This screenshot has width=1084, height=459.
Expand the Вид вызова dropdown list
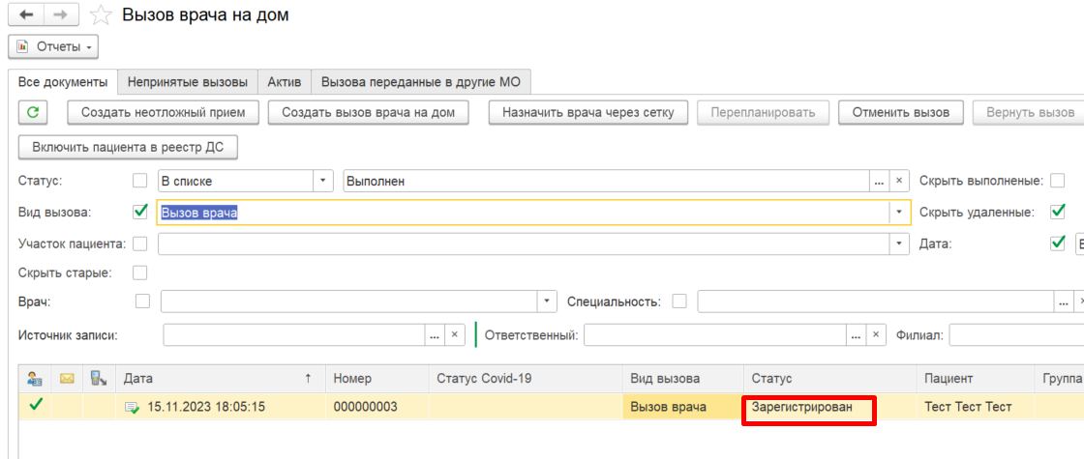point(899,212)
